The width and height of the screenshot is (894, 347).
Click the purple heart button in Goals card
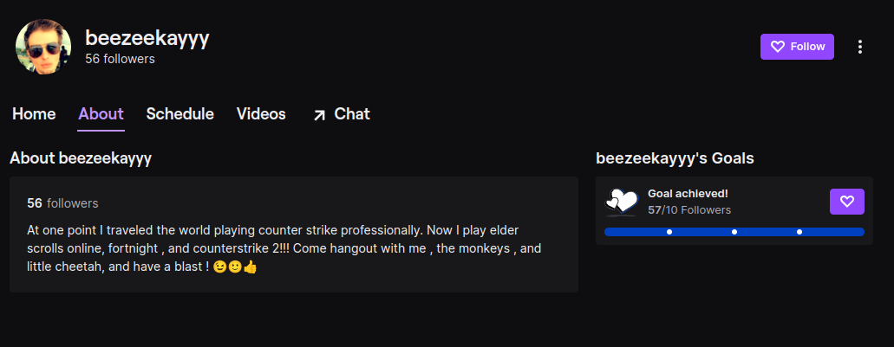tap(846, 202)
